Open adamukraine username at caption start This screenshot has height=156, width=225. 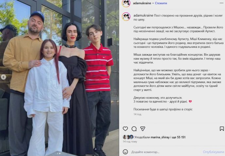(143, 15)
